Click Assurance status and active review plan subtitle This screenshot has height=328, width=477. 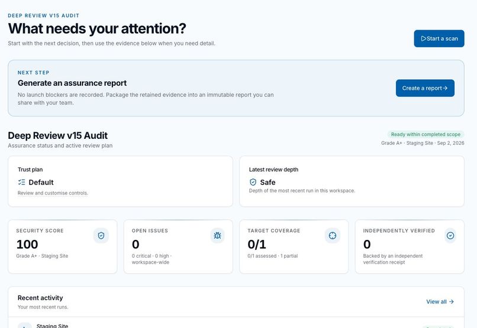click(60, 145)
